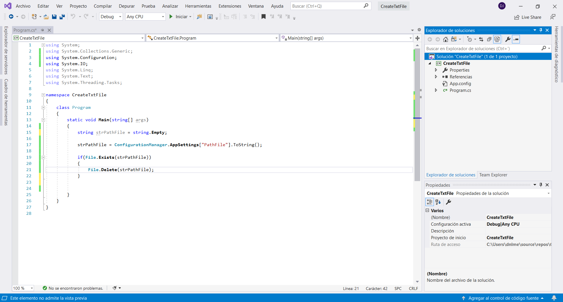Click the Live Share button
The image size is (563, 302).
[528, 17]
